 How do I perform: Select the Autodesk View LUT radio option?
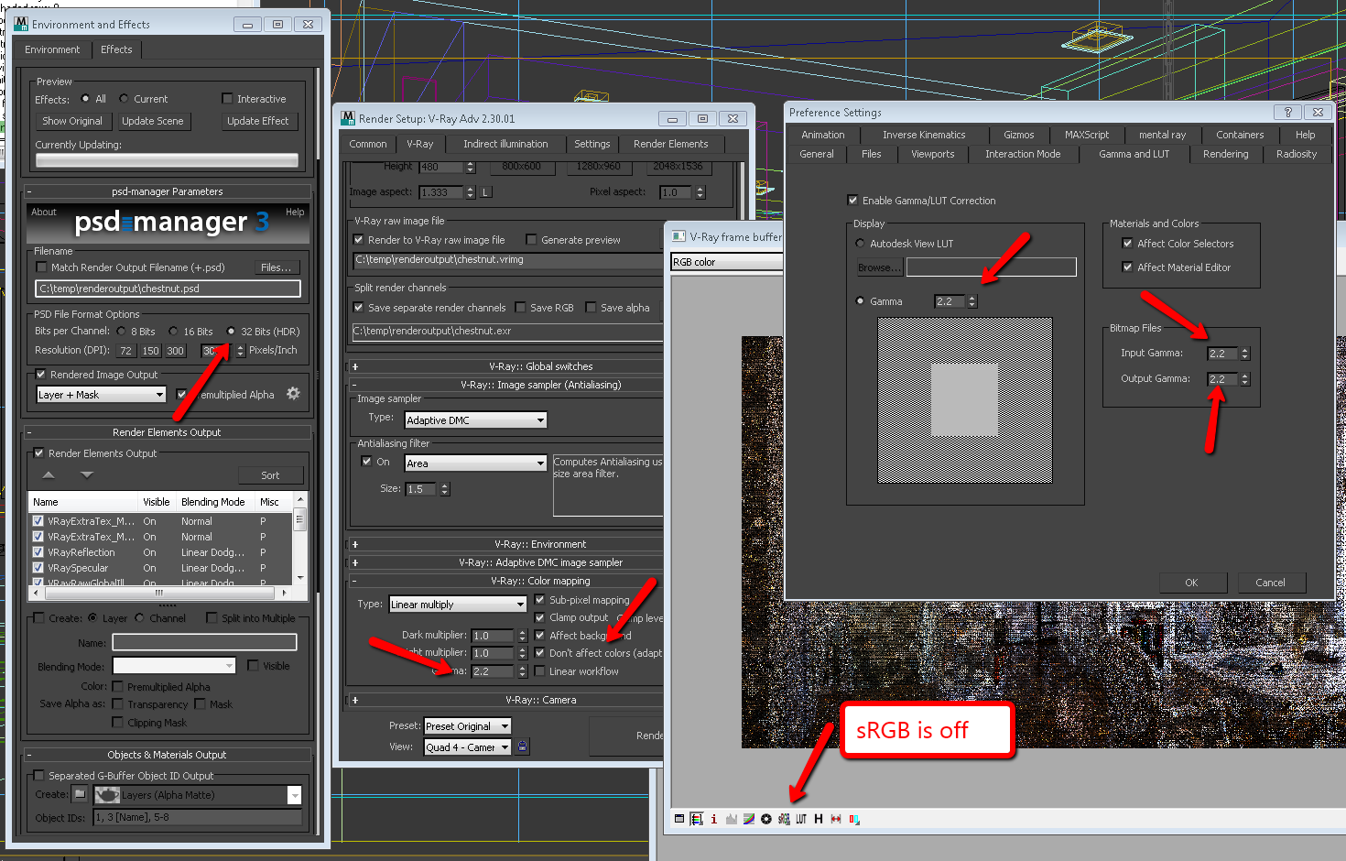860,243
